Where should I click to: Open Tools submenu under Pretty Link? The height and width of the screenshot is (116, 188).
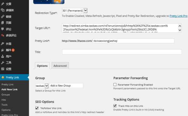(4, 105)
